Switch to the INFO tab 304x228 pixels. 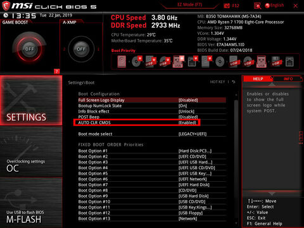(288, 79)
